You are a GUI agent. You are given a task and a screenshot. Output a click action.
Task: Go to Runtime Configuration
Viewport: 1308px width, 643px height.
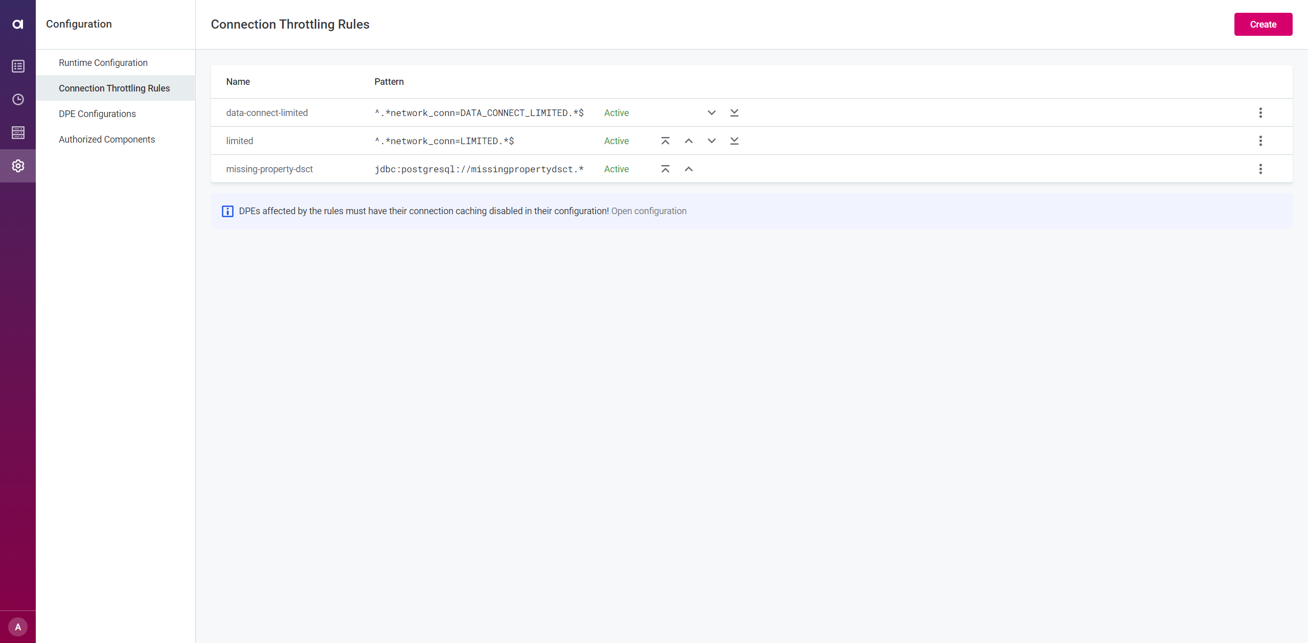click(103, 63)
